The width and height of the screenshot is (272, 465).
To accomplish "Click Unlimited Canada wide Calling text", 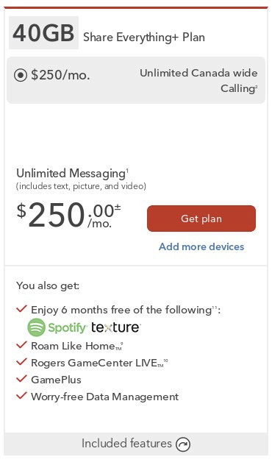I will (x=198, y=81).
